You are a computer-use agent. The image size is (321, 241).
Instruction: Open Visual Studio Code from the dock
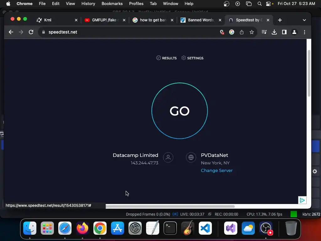205,228
